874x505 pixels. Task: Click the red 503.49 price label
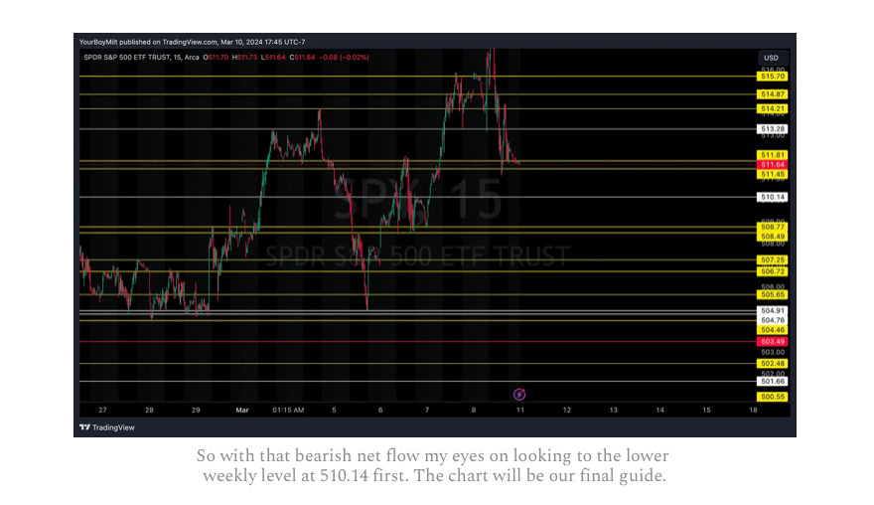772,342
